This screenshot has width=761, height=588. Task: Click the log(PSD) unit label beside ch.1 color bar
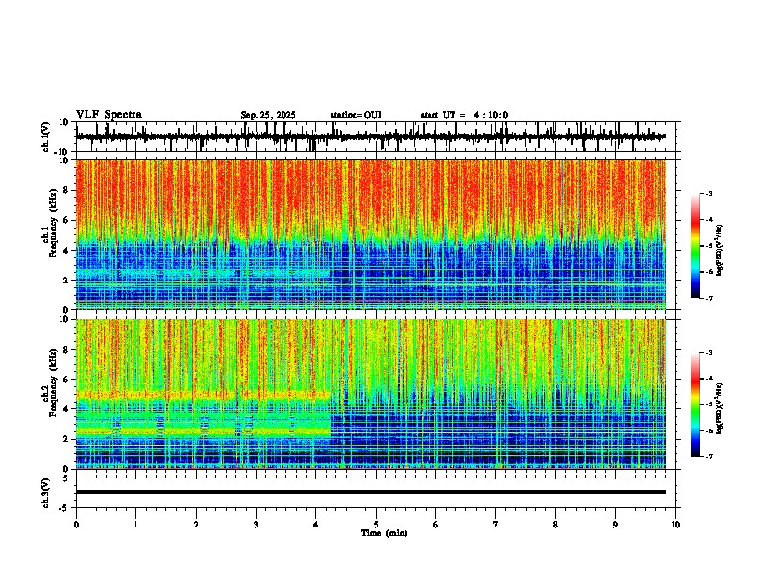719,251
